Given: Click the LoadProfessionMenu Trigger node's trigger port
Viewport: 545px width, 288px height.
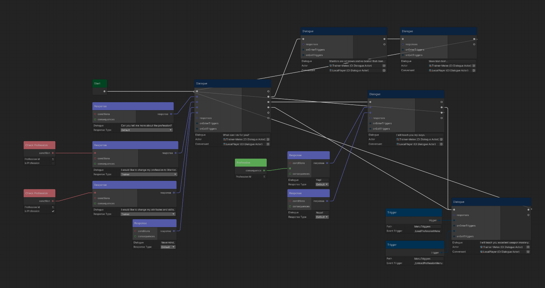Looking at the screenshot, I should click(439, 220).
